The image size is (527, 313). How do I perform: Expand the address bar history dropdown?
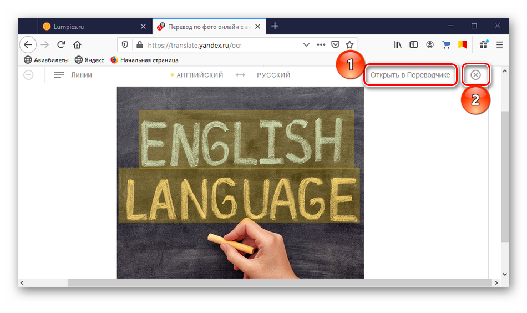306,45
